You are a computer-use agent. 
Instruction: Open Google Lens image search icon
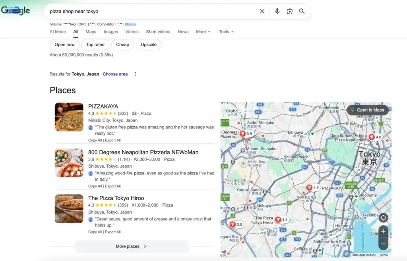pos(290,12)
